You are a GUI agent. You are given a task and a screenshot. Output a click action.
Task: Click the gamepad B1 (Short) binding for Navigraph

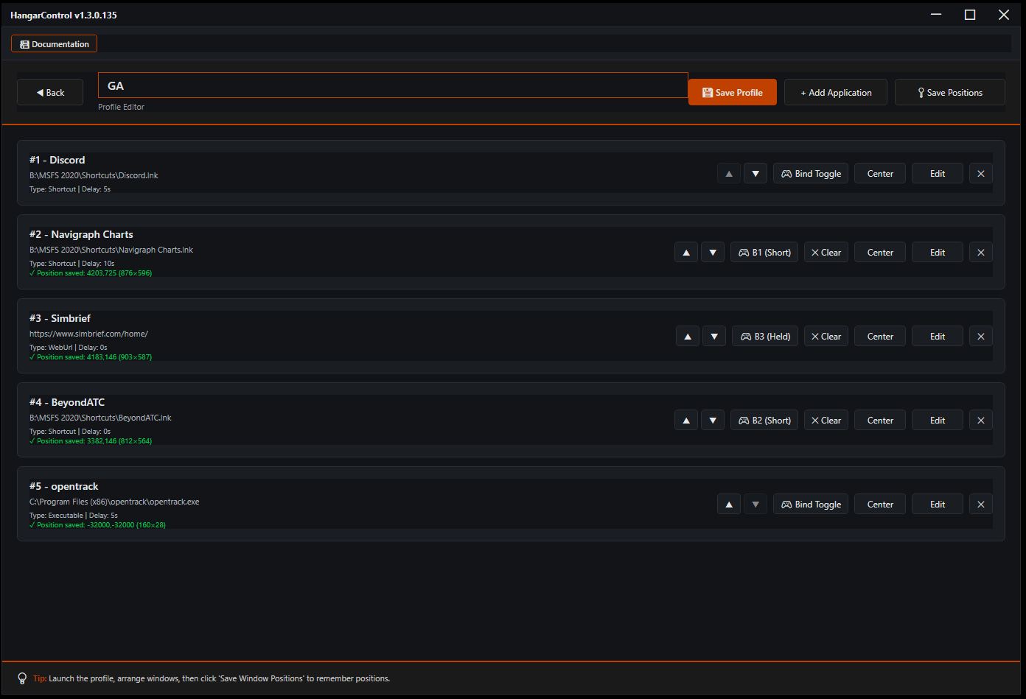coord(764,252)
